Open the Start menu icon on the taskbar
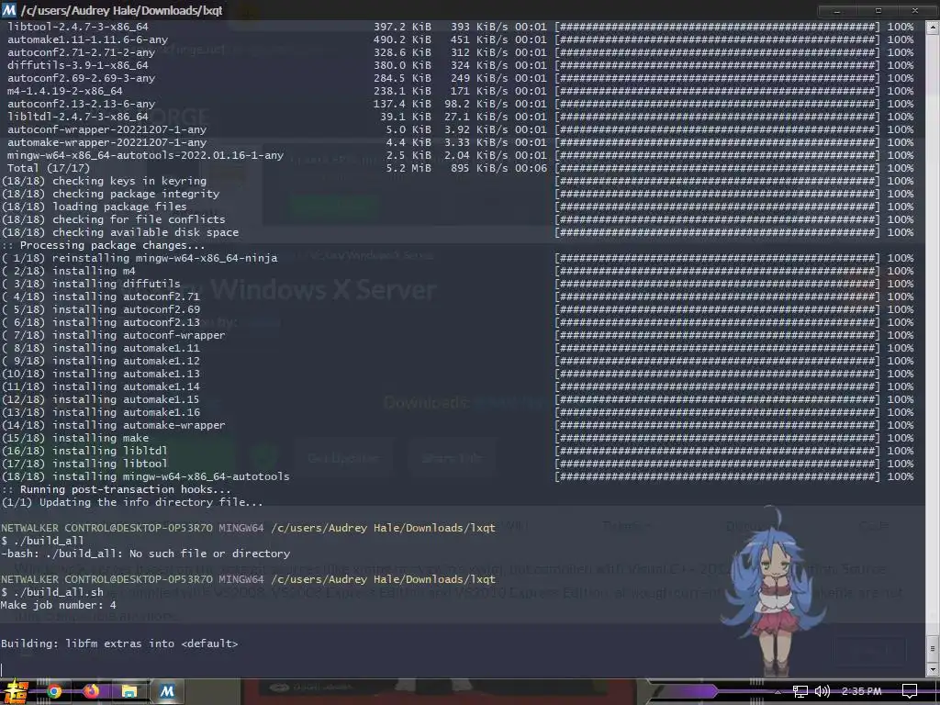Viewport: 940px width, 705px height. [15, 692]
